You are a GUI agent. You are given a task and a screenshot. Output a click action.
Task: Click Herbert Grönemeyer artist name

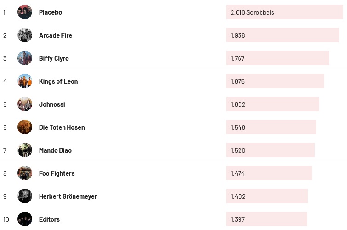click(68, 196)
